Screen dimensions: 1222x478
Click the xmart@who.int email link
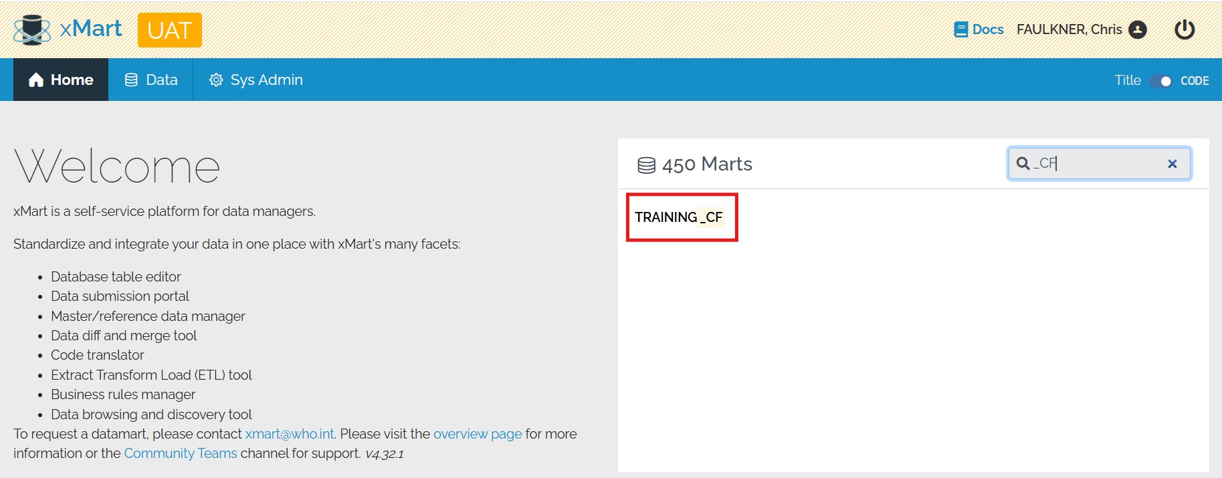[290, 434]
